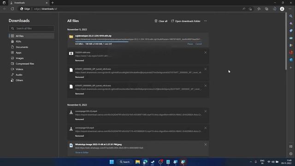Show hidden system tray icons
The height and width of the screenshot is (166, 295).
point(251,162)
